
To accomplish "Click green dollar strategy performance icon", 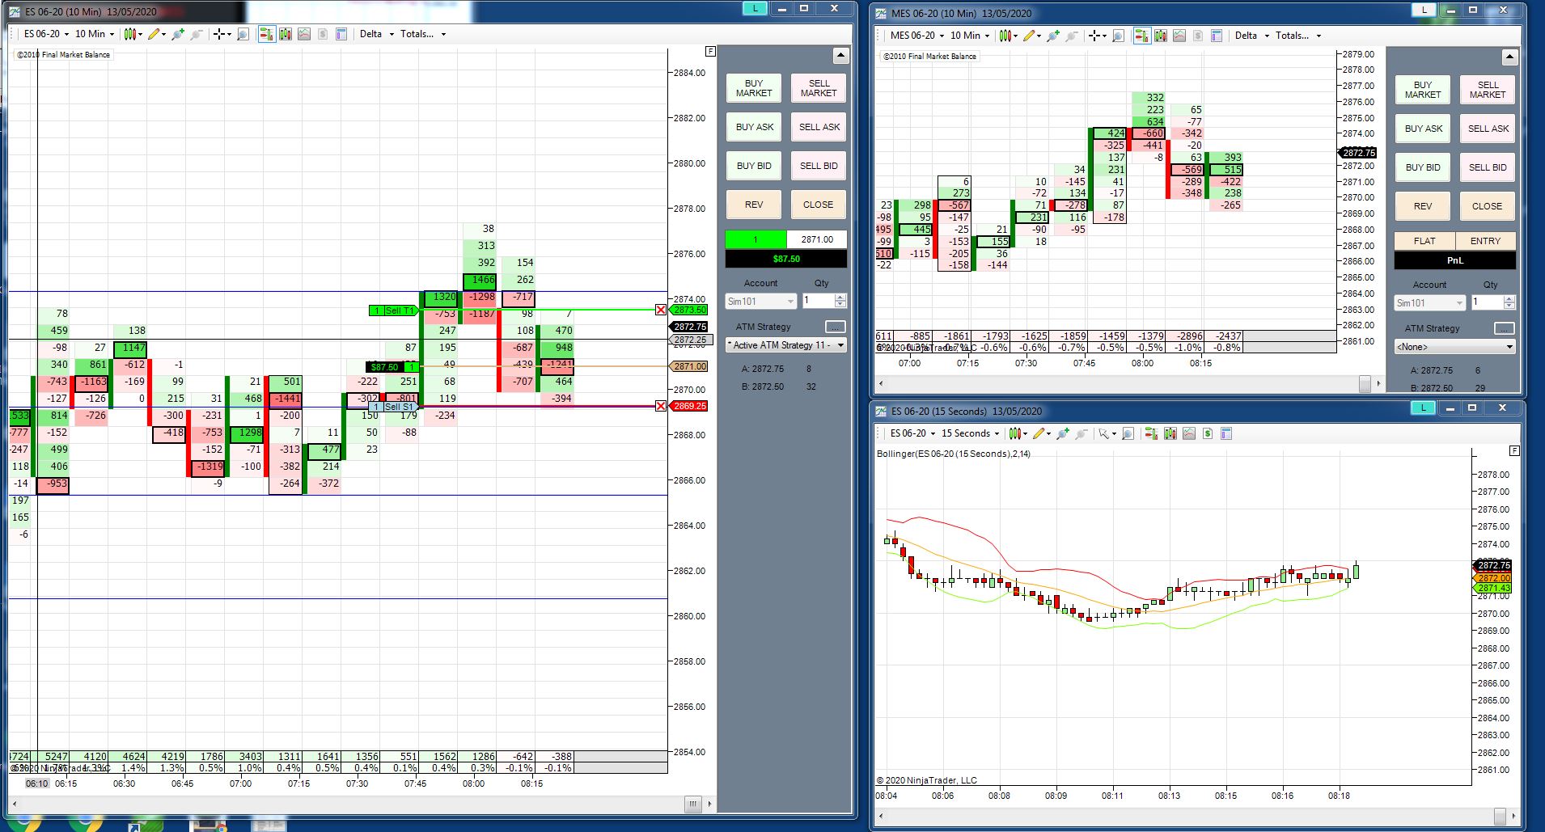I will 1208,433.
